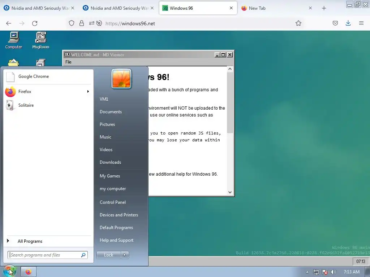The image size is (370, 277).
Task: Open Music from the start menu
Action: (105, 137)
